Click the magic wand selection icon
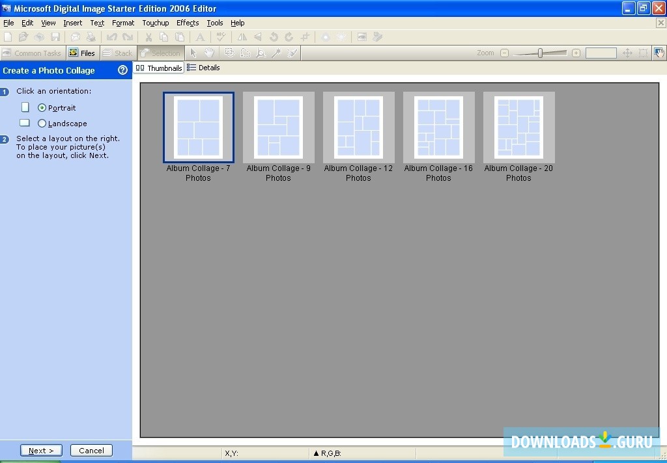667x463 pixels. tap(276, 53)
